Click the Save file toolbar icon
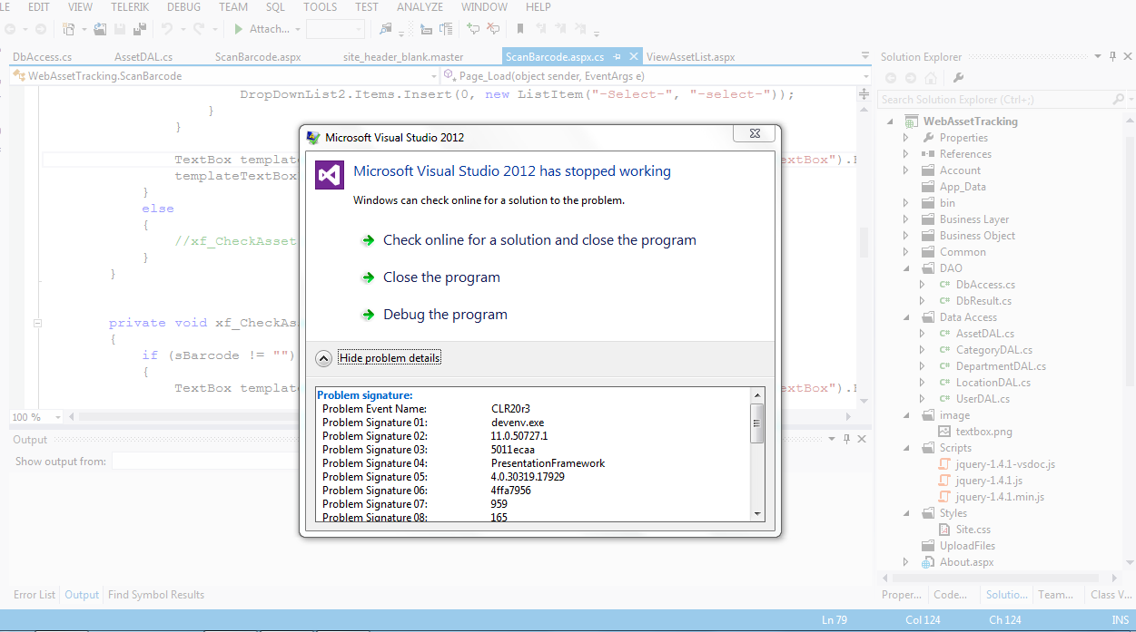This screenshot has height=632, width=1136. 120,29
